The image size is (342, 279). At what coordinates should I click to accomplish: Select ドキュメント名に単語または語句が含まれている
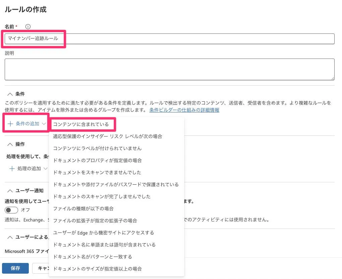click(x=117, y=245)
